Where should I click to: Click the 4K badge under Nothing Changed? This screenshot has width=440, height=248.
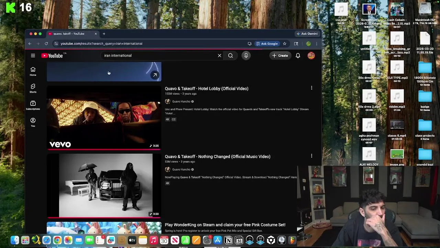pos(167,183)
